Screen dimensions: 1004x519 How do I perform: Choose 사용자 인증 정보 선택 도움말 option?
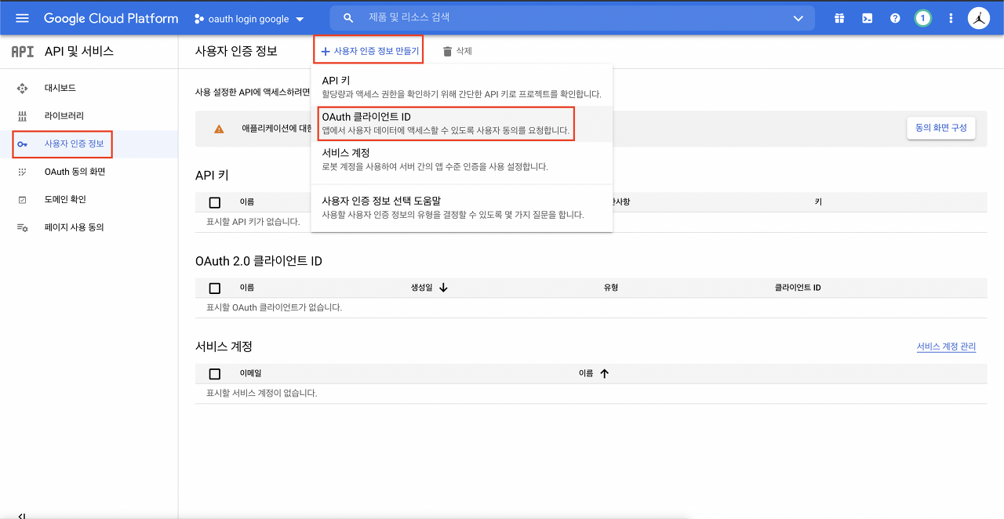click(462, 208)
